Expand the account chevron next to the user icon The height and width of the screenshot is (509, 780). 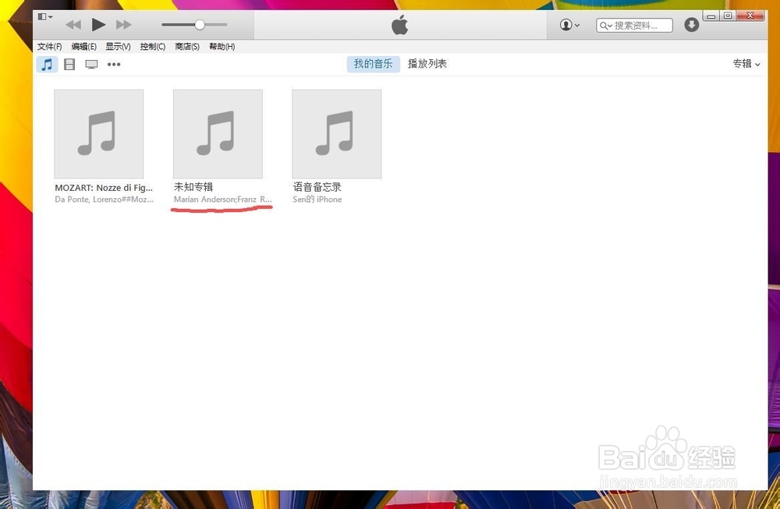577,25
